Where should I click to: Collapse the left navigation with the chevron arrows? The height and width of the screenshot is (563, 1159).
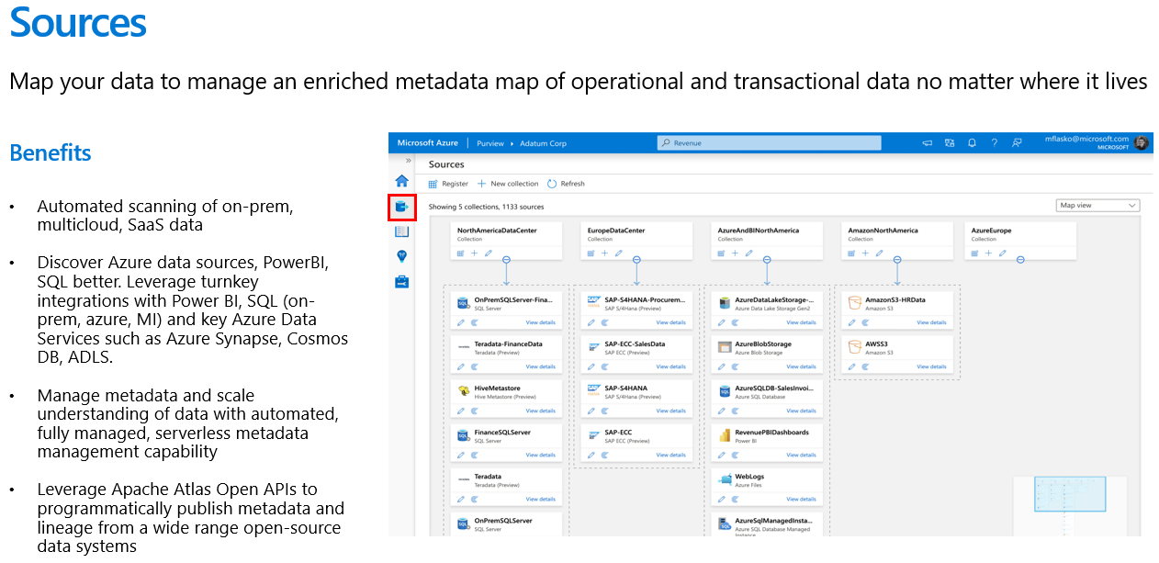coord(408,161)
